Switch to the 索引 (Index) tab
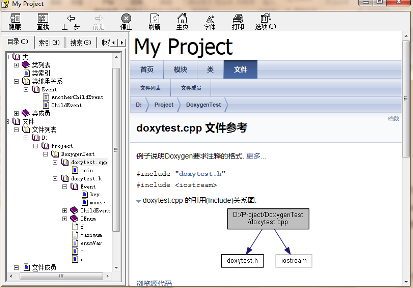Image resolution: width=413 pixels, height=288 pixels. pyautogui.click(x=49, y=42)
